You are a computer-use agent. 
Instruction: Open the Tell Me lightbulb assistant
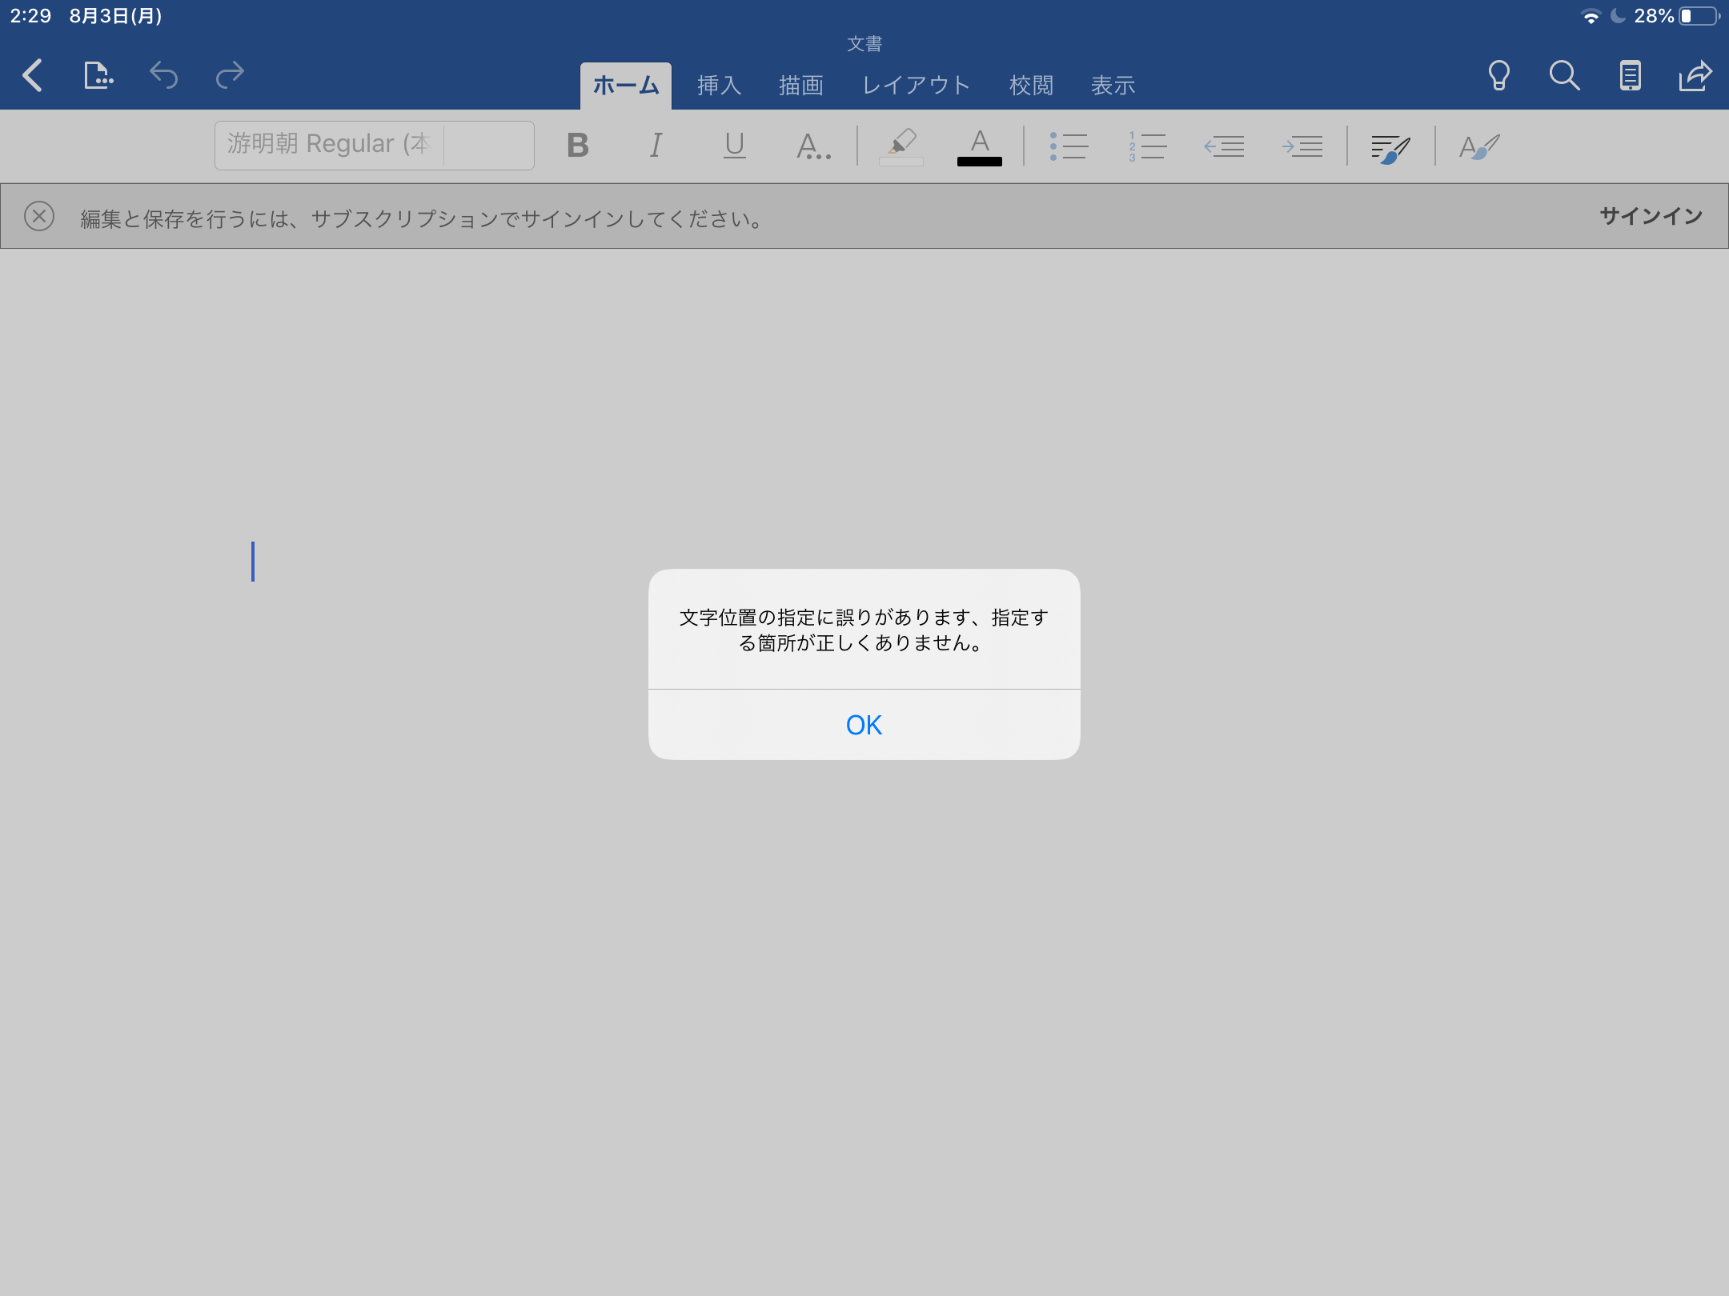pos(1499,75)
